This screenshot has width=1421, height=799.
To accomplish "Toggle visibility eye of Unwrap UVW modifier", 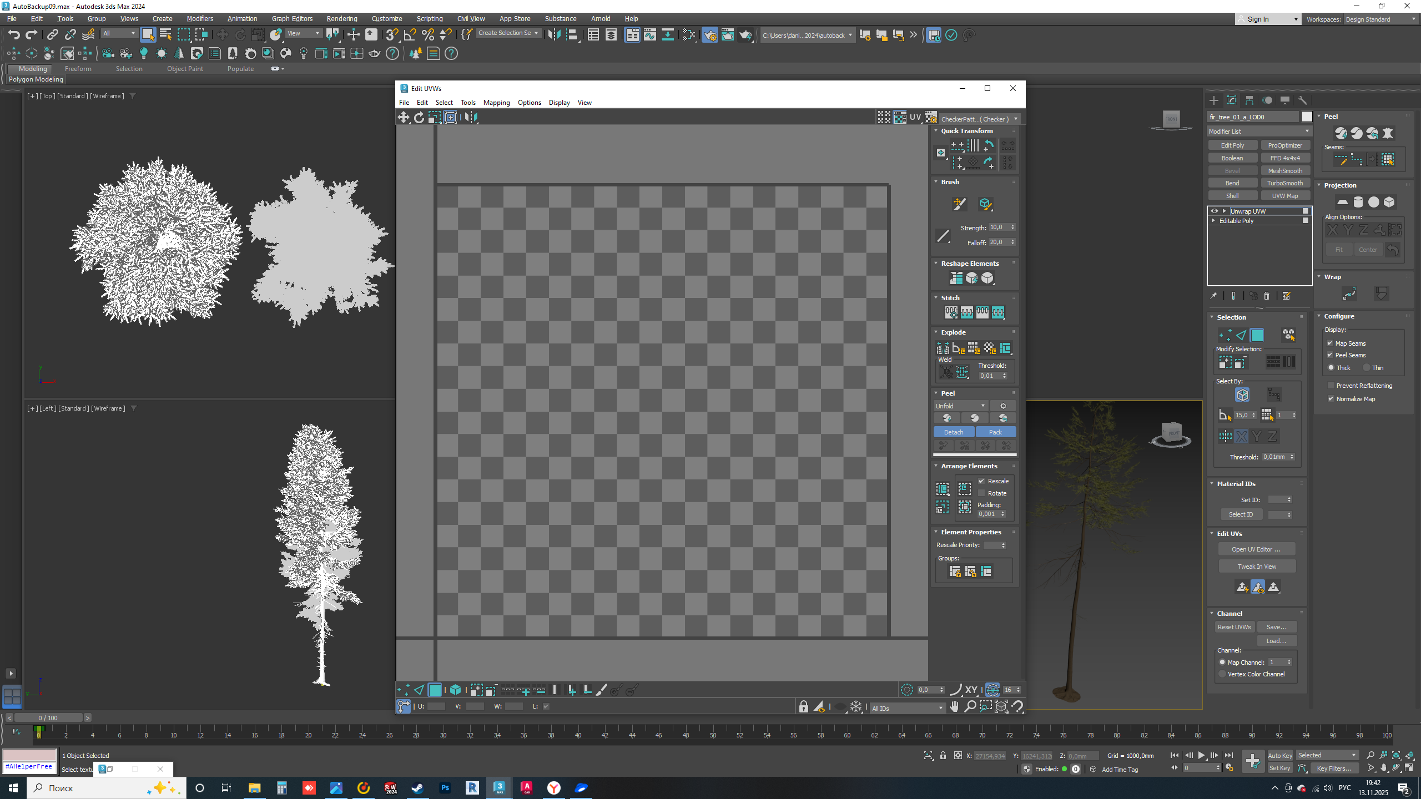I will [x=1215, y=211].
